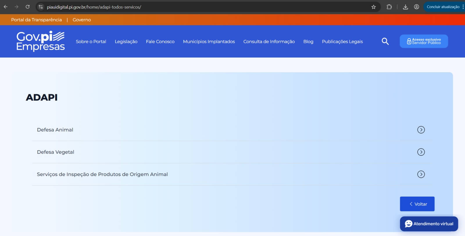
Task: Expand Defesa Animal arrow
Action: [421, 130]
